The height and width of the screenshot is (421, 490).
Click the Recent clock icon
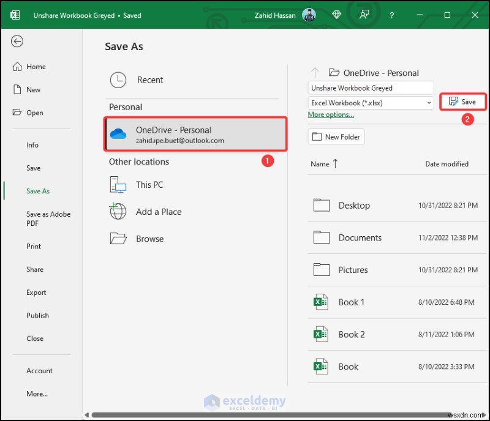coord(118,80)
